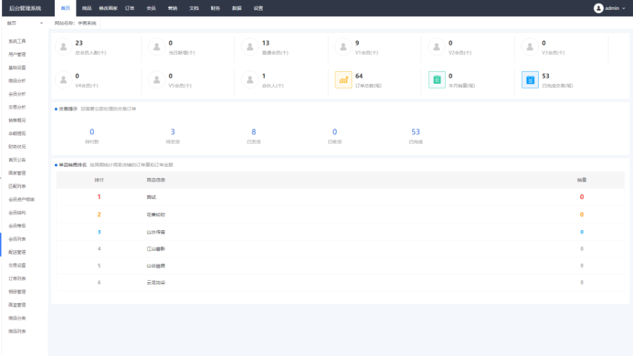This screenshot has height=356, width=633.
Task: Open 会员资产明细 in the sidebar
Action: click(x=21, y=199)
